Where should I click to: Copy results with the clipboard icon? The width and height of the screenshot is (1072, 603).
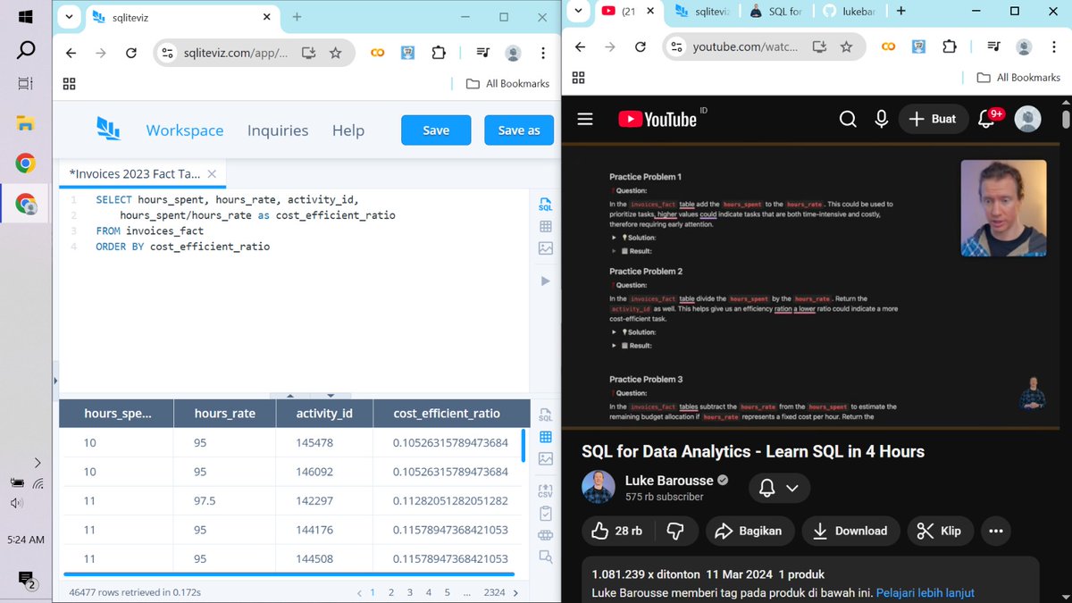[546, 514]
